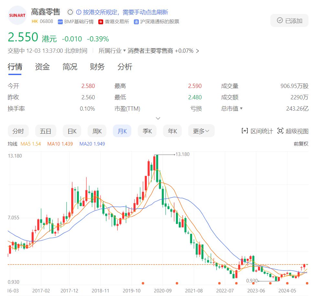The image size is (315, 296).
Task: Click the blue 通 stock connect icon
Action: [136, 22]
